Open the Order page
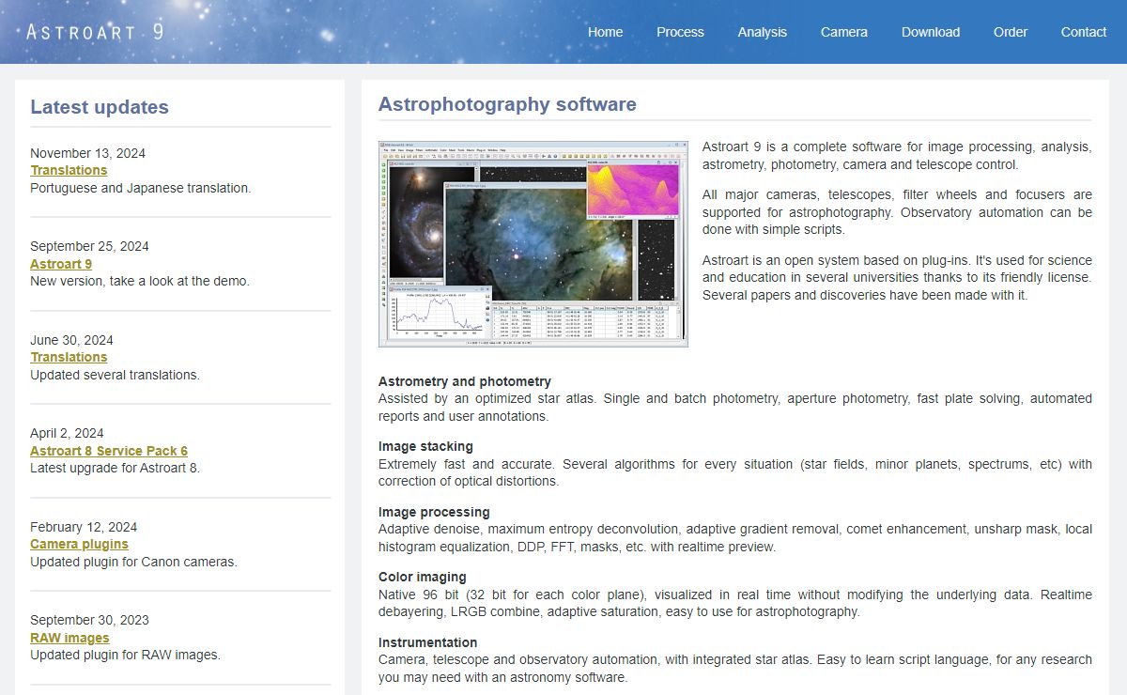 [x=1011, y=32]
